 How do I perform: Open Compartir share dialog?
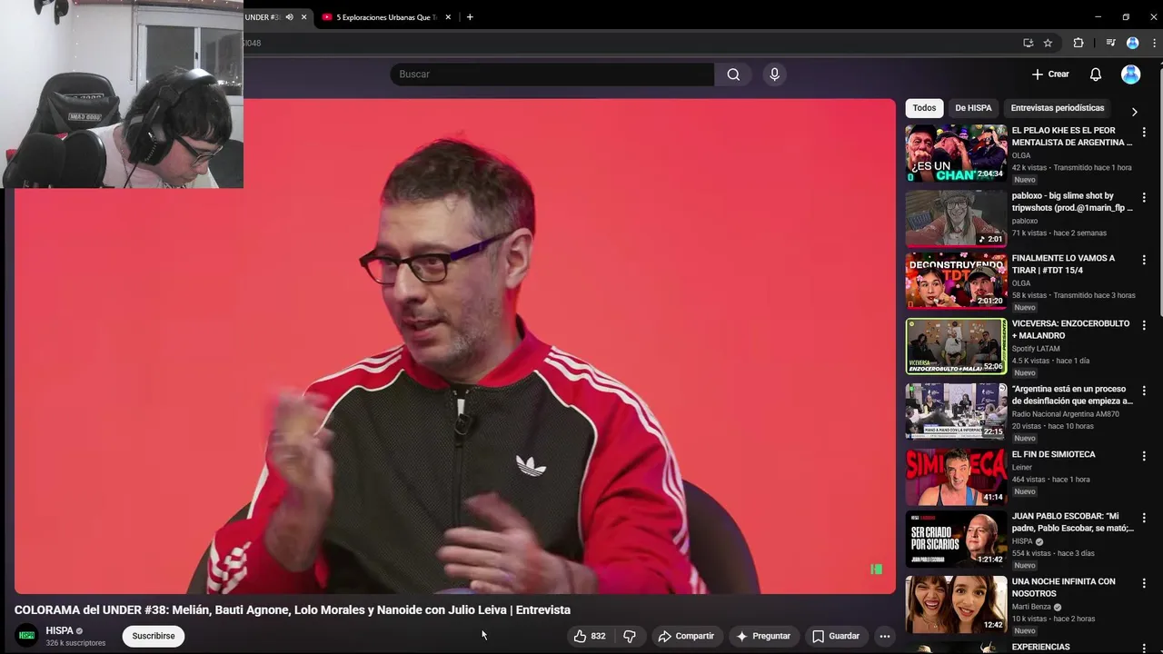(x=686, y=636)
